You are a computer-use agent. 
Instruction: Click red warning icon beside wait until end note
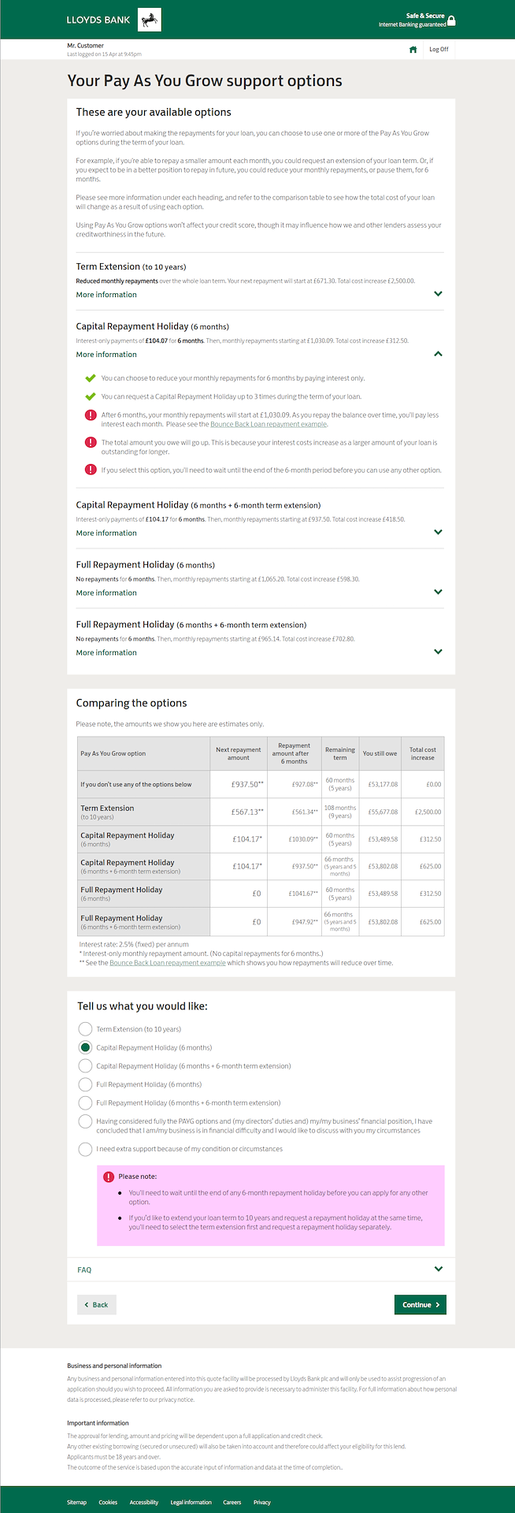(91, 470)
